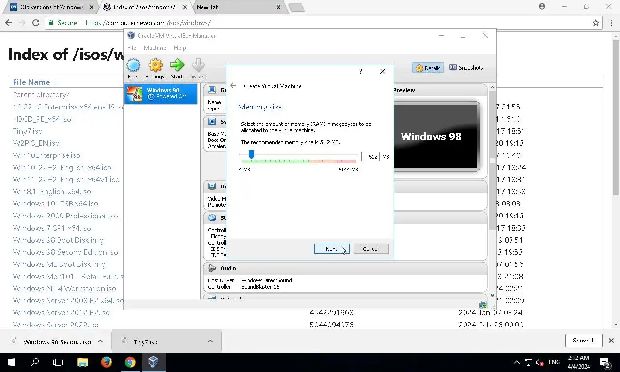
Task: Click the Chrome taskbar icon
Action: click(130, 362)
